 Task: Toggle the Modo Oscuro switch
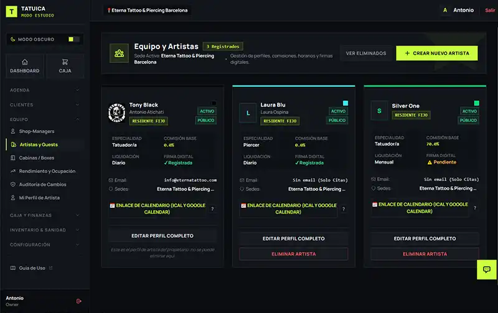pyautogui.click(x=73, y=39)
